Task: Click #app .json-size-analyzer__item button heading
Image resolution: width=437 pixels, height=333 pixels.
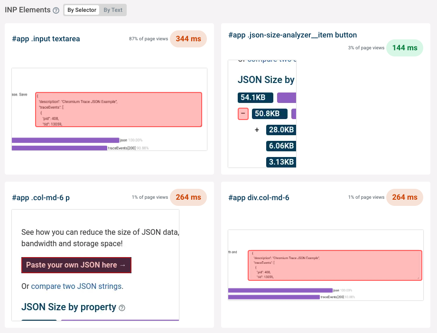Action: pyautogui.click(x=292, y=35)
